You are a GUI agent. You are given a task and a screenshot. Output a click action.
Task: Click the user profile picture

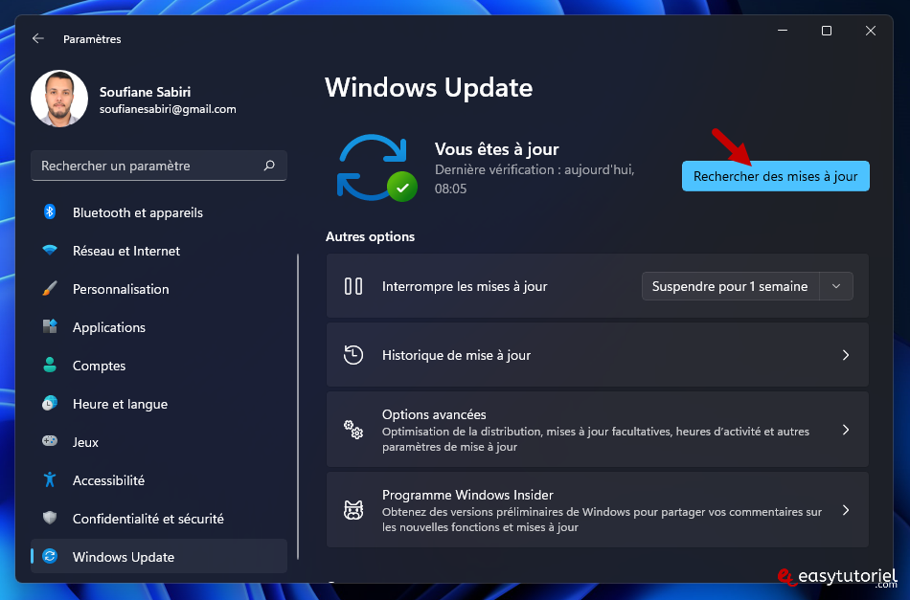pyautogui.click(x=59, y=99)
